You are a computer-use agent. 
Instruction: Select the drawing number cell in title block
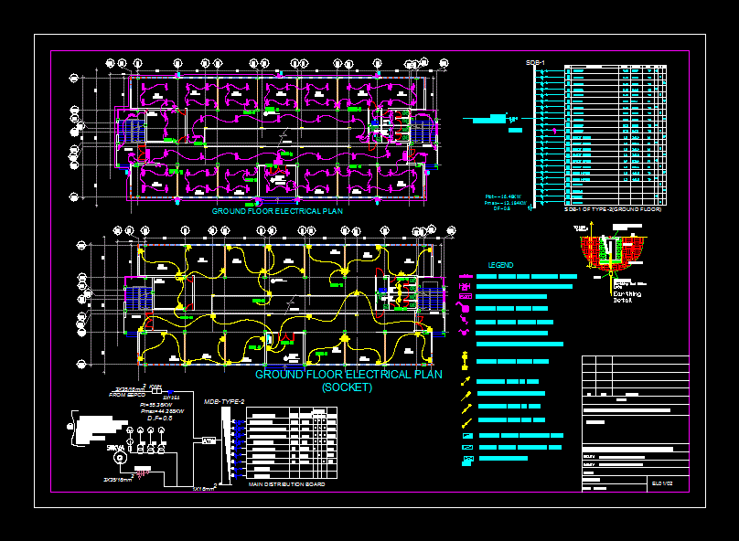(667, 482)
